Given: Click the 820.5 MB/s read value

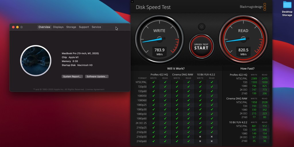Looking at the screenshot, I should point(243,52).
